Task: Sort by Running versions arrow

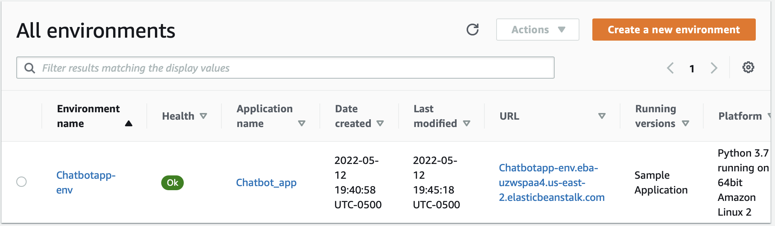Action: [x=686, y=123]
